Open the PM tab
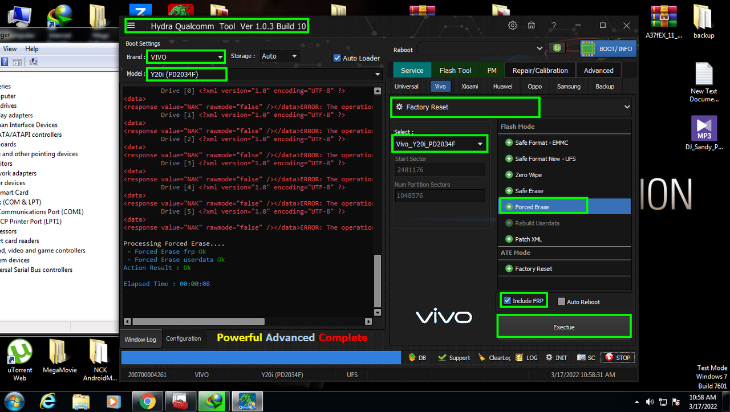The image size is (730, 412). click(492, 71)
